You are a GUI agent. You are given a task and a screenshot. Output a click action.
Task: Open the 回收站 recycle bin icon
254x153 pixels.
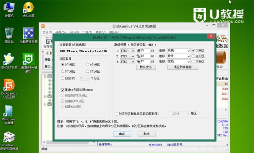9,35
